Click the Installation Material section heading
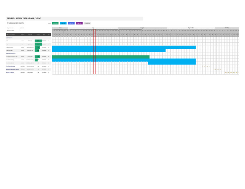Screen dimensions: 245x189 (x=11, y=54)
